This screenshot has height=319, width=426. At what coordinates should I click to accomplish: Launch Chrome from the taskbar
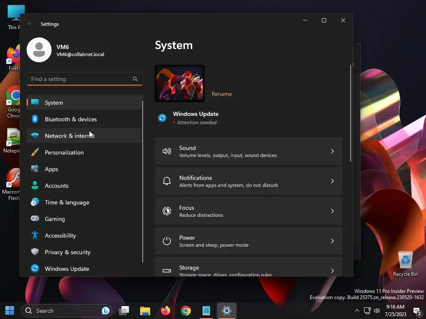click(x=186, y=310)
